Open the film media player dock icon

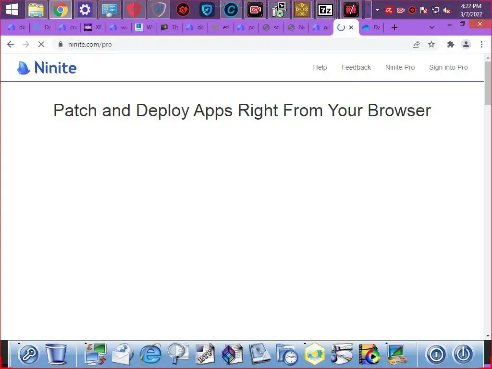point(369,354)
